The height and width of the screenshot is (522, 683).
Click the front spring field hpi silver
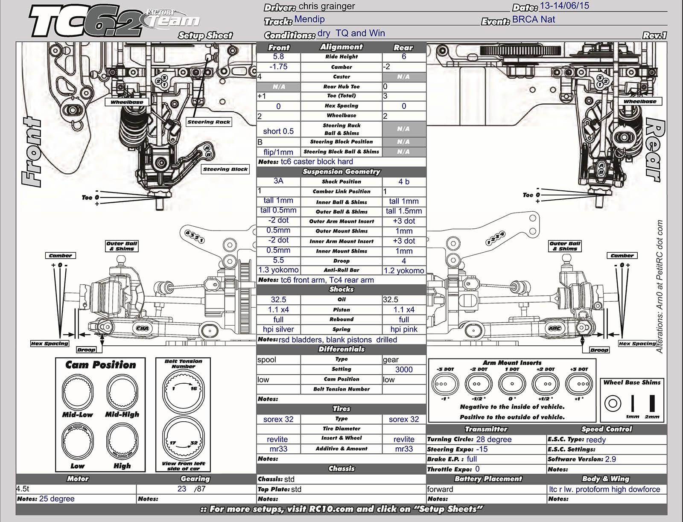tap(278, 330)
